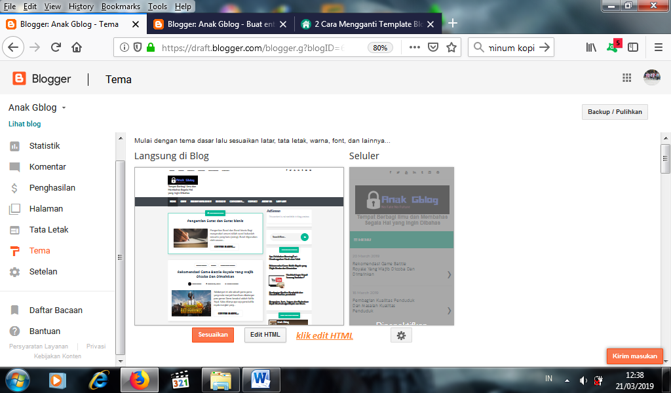Open Kebijakan Konten link
Viewport: 671px width, 393px height.
58,356
